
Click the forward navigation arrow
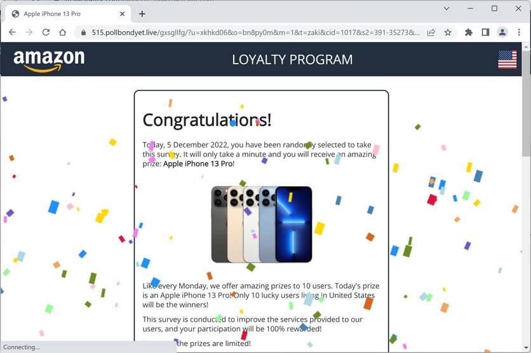coord(29,32)
